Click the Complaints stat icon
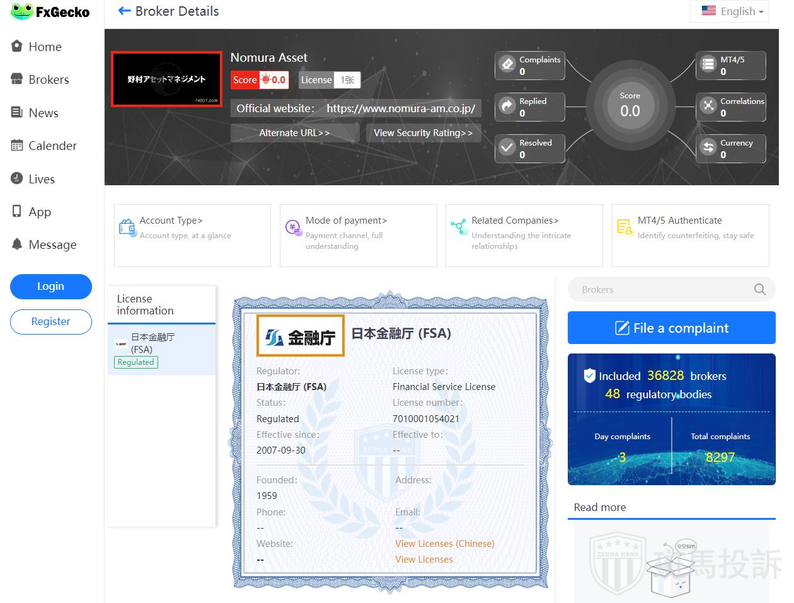This screenshot has width=794, height=603. (507, 65)
